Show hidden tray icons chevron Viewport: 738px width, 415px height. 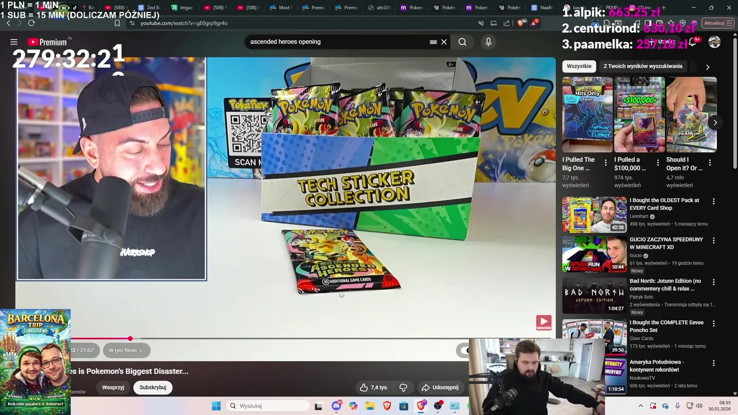(x=641, y=406)
